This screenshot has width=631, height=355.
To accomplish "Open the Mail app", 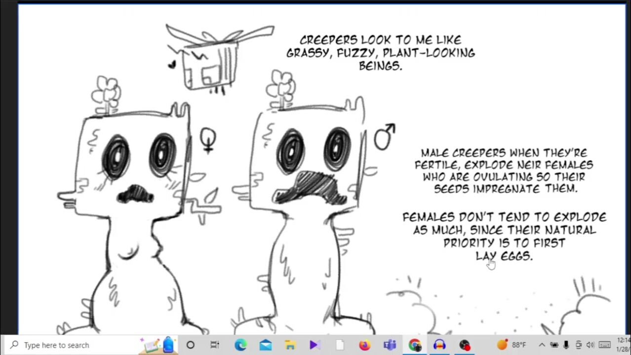I will pyautogui.click(x=266, y=345).
